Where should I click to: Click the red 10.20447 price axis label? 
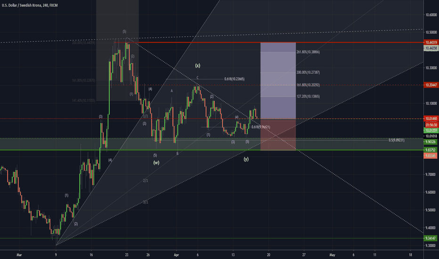tap(431, 85)
